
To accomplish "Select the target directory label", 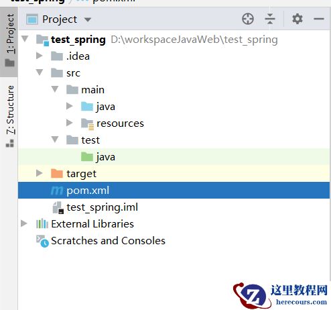I will (x=81, y=174).
